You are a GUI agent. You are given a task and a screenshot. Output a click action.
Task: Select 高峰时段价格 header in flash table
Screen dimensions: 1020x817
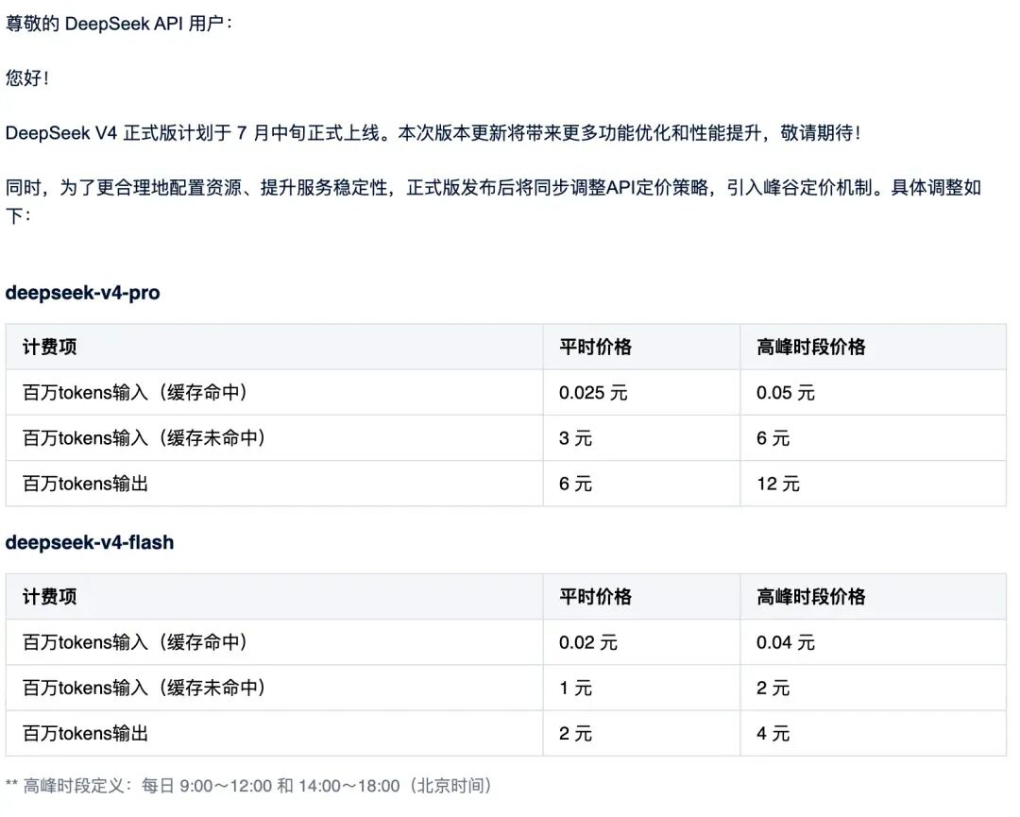coord(810,597)
